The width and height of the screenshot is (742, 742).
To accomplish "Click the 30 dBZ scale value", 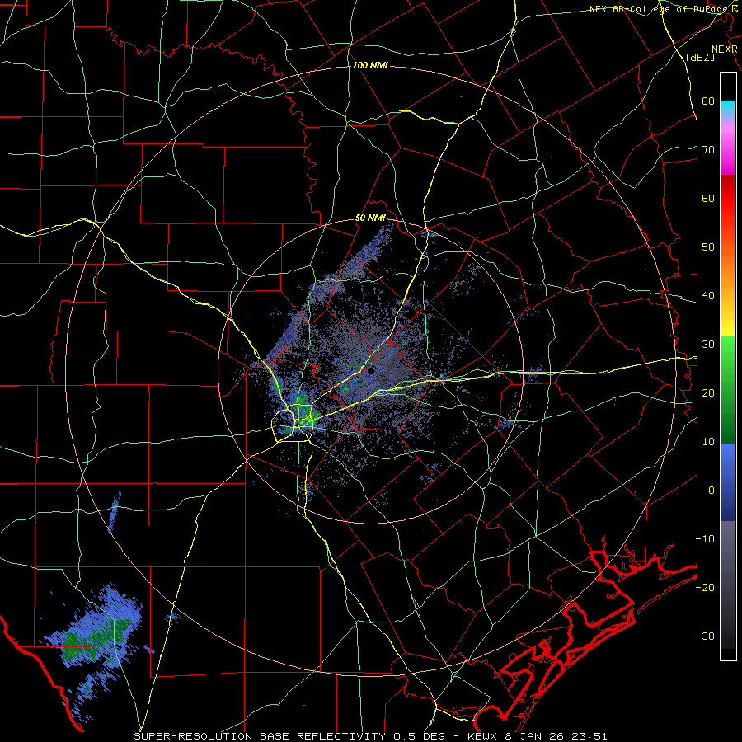I will click(x=708, y=345).
